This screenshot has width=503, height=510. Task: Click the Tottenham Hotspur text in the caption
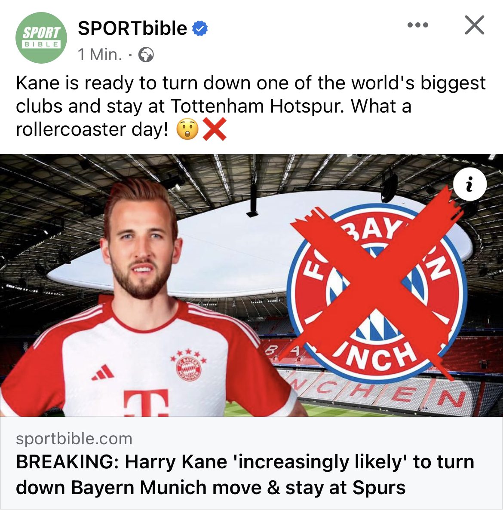click(257, 106)
